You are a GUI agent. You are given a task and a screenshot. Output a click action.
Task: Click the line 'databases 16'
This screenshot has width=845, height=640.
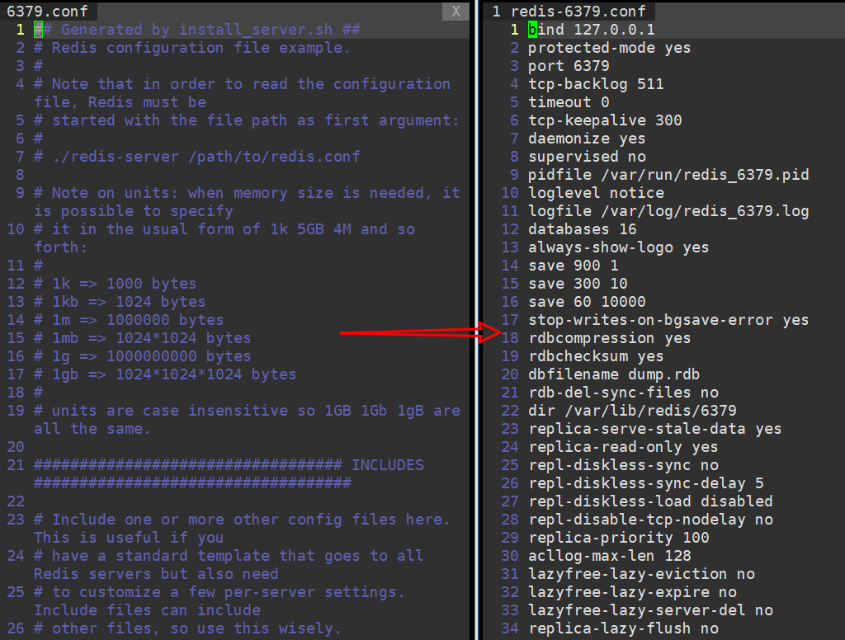click(582, 229)
